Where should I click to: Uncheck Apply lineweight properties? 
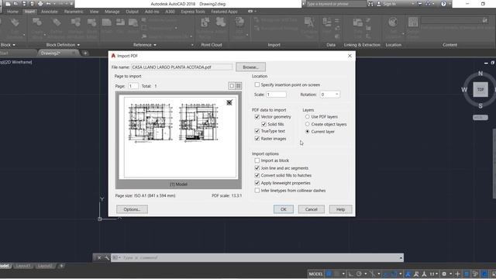(x=257, y=183)
